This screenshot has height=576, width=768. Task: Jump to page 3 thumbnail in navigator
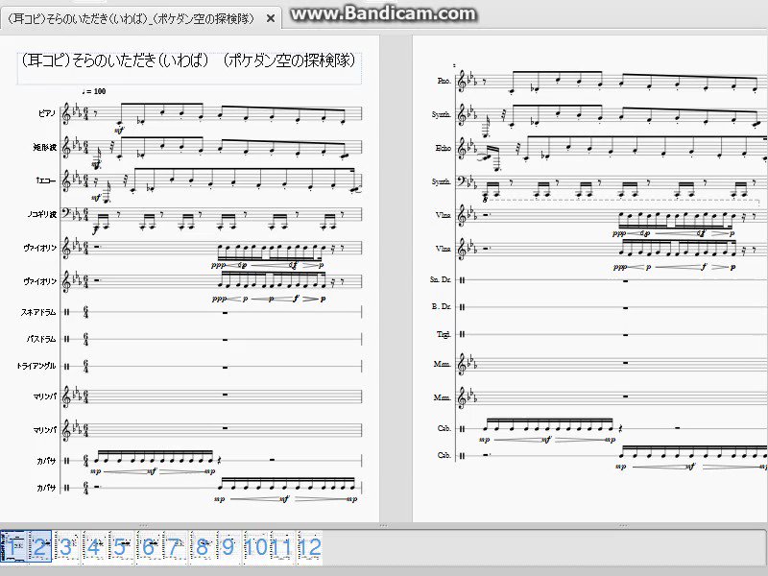pos(66,546)
